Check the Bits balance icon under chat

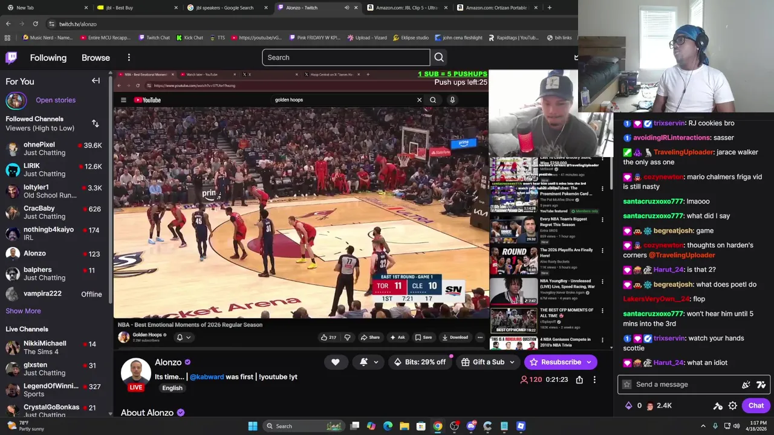(628, 406)
